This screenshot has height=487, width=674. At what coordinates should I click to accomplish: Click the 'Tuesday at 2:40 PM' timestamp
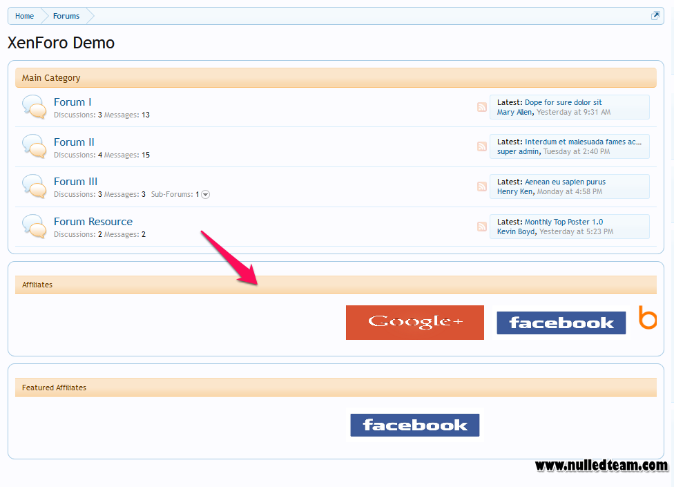click(x=577, y=152)
